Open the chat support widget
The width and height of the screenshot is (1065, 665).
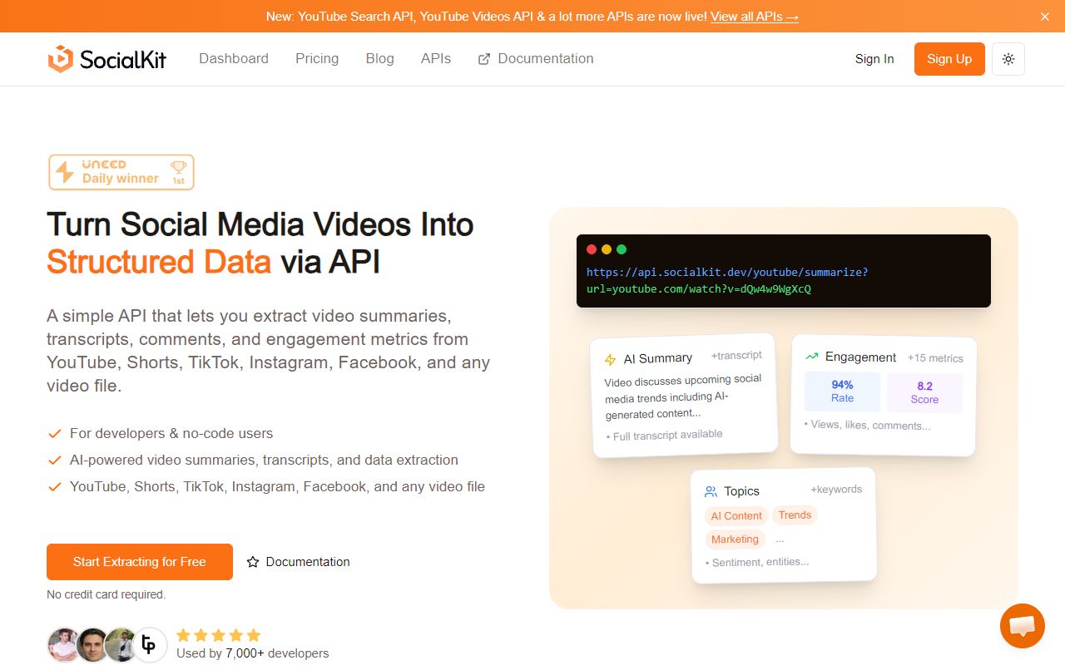(x=1022, y=625)
